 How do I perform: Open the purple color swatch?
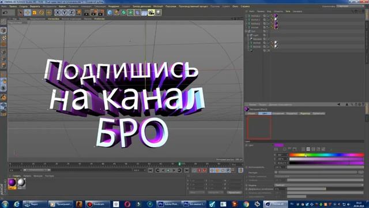click(279, 145)
